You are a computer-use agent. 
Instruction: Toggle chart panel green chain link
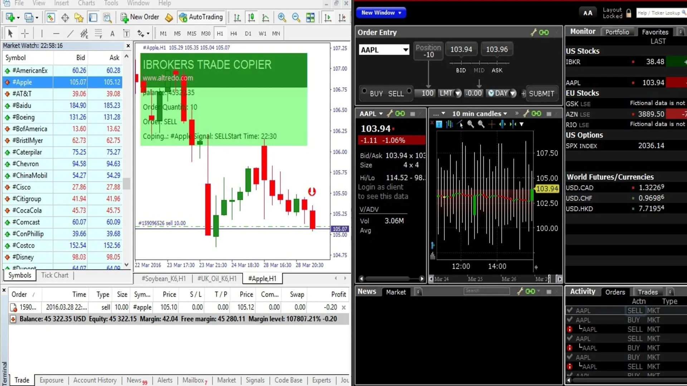point(536,114)
